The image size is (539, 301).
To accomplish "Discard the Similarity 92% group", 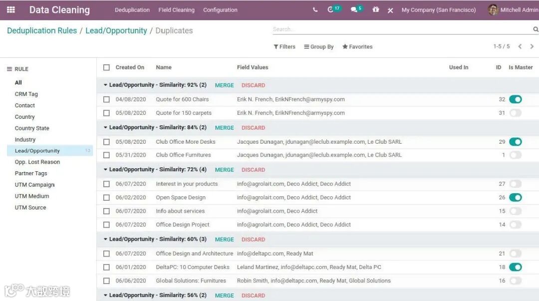I will [253, 85].
